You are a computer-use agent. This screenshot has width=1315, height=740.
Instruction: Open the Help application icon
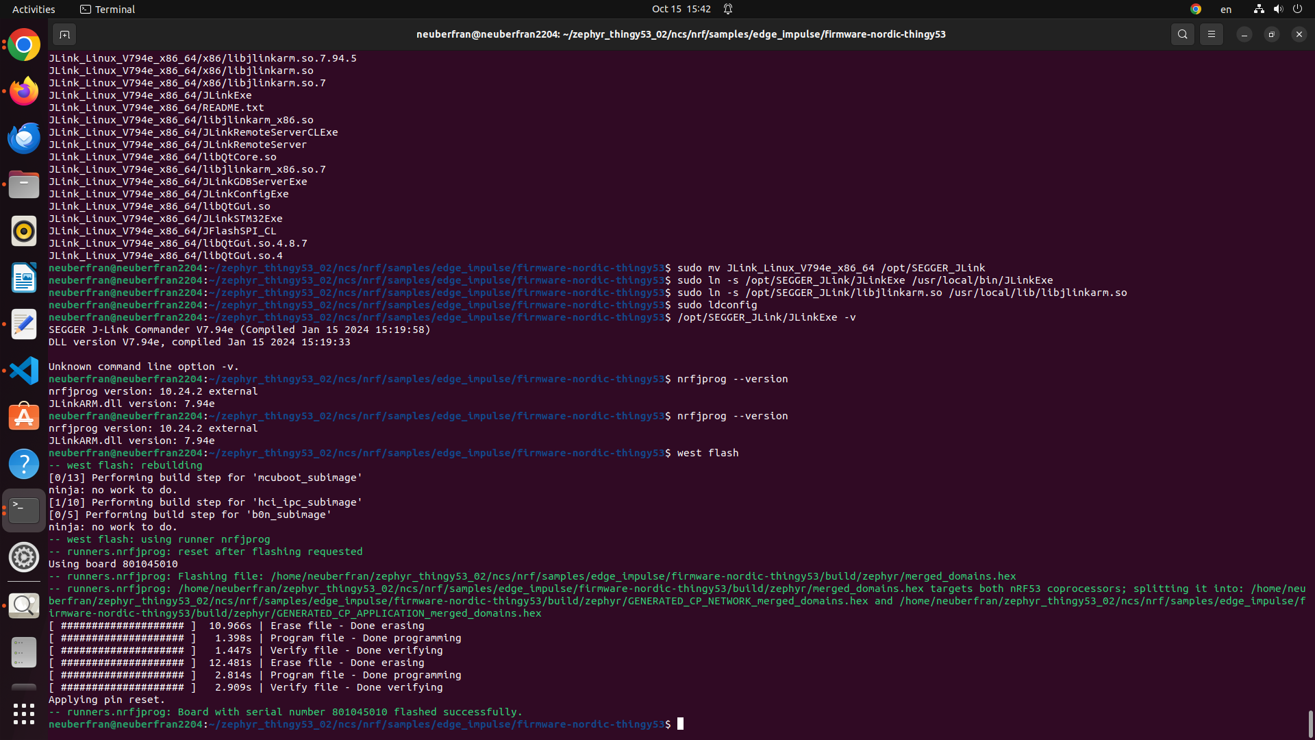click(x=24, y=465)
